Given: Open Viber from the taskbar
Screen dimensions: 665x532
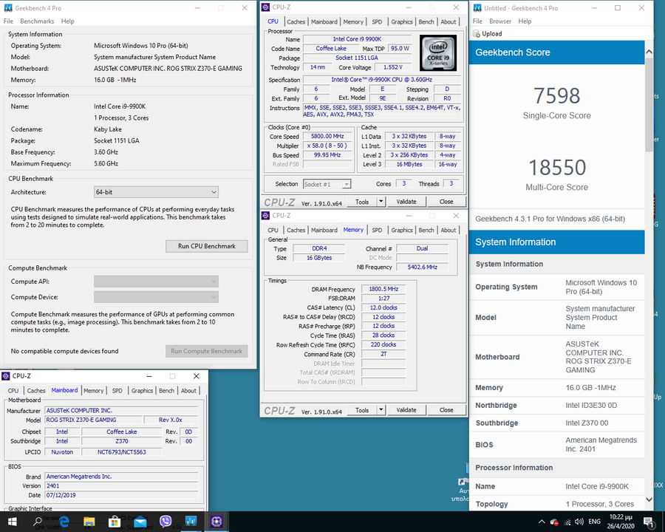Looking at the screenshot, I should click(x=166, y=522).
